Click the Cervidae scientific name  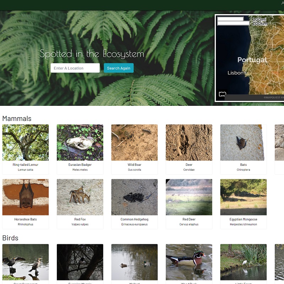point(189,170)
